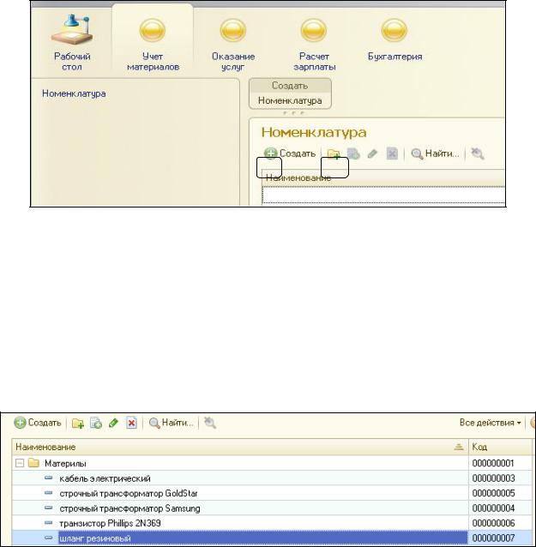Select the Расчет зарплаты tab label
Screen dimensions: 536x547
click(x=314, y=62)
